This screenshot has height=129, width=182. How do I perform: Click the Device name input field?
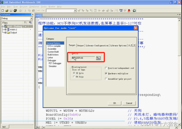(83, 58)
